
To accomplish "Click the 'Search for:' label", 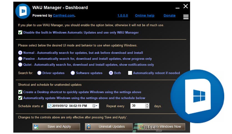I will point(26,73).
